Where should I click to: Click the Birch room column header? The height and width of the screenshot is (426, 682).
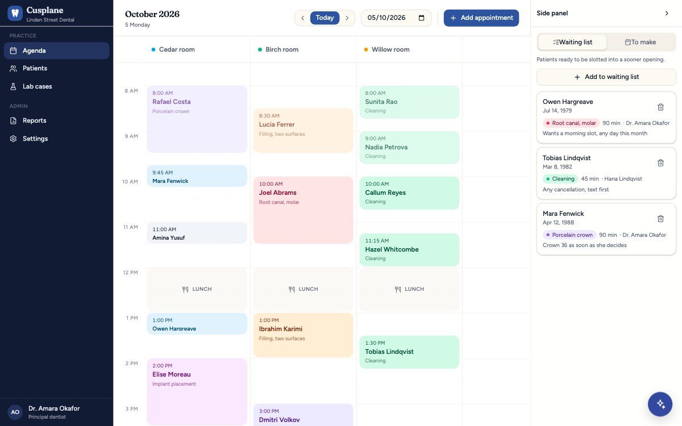tap(303, 49)
